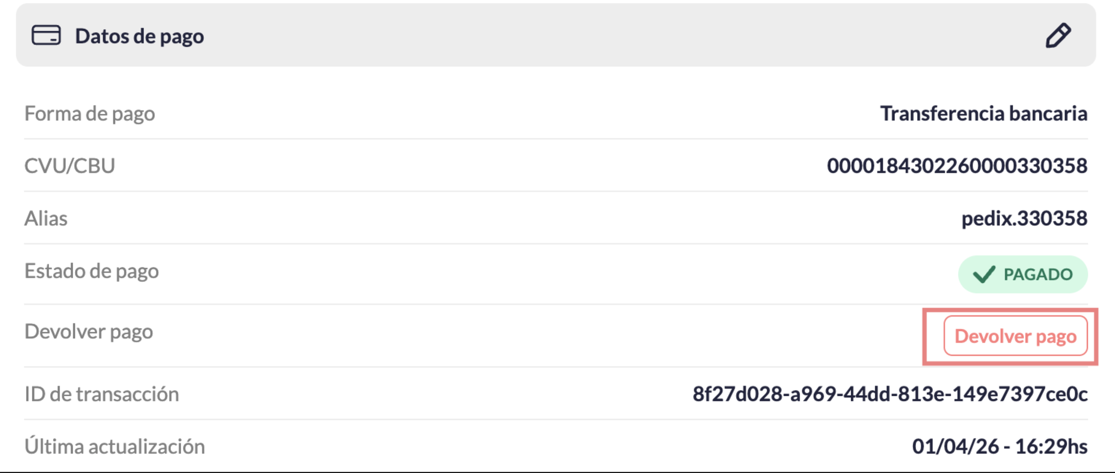The image size is (1115, 473).
Task: Click the alias value pedix.330358
Action: click(1024, 218)
